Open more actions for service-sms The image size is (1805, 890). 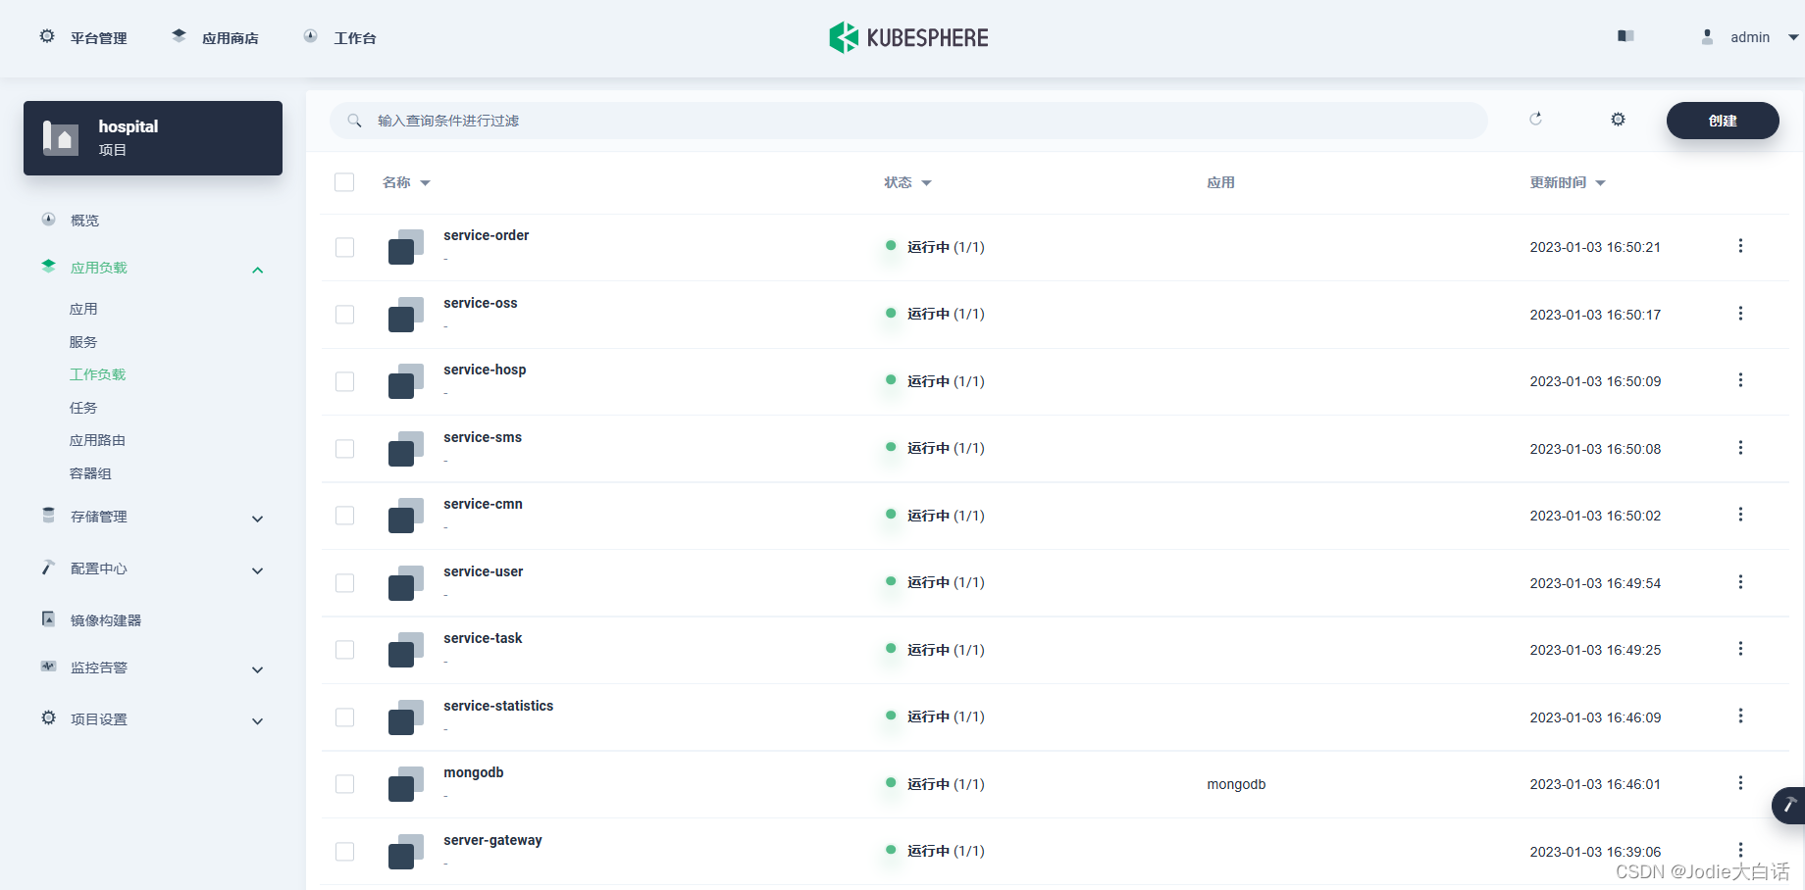pyautogui.click(x=1740, y=448)
